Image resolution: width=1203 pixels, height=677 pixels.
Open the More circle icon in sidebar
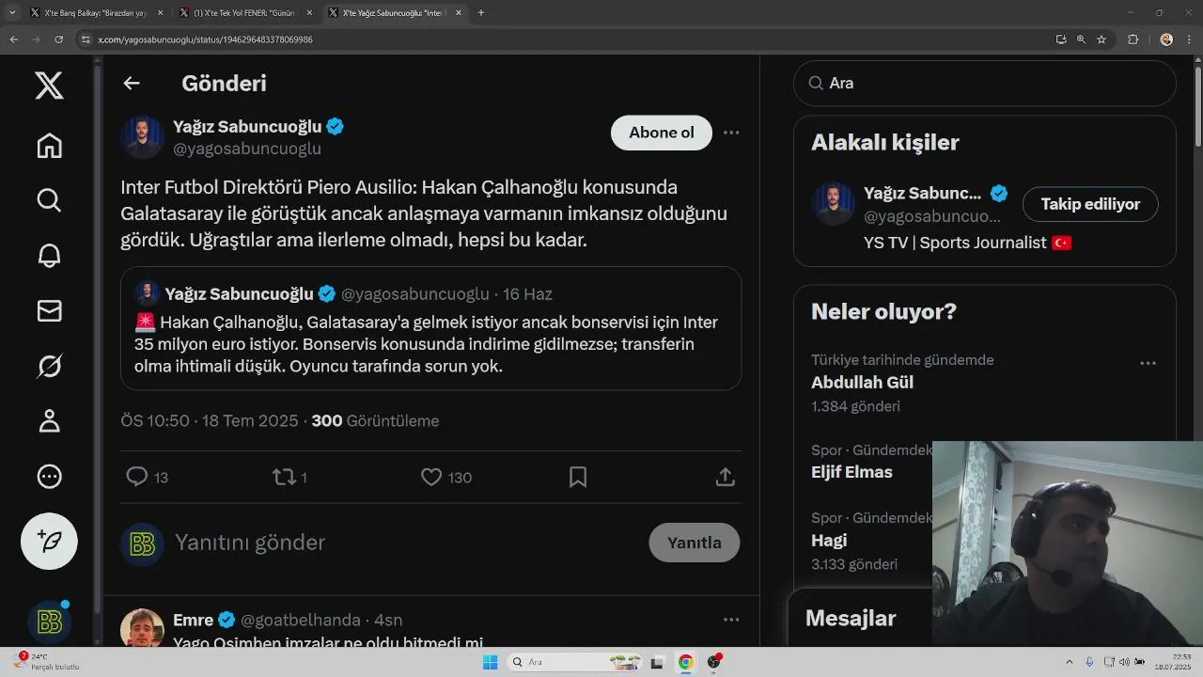(49, 477)
